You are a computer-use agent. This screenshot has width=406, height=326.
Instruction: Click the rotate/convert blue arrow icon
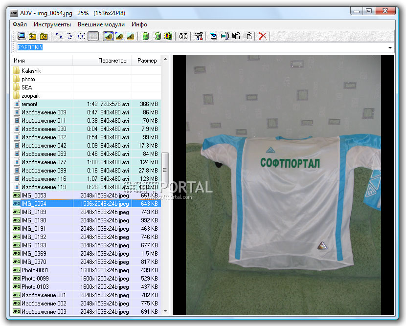pyautogui.click(x=213, y=36)
